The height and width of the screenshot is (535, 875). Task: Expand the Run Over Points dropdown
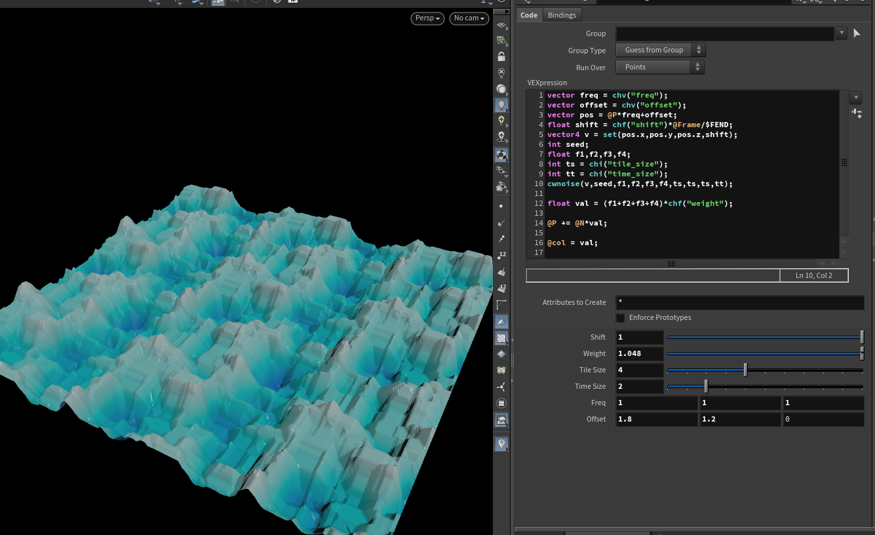pos(660,67)
